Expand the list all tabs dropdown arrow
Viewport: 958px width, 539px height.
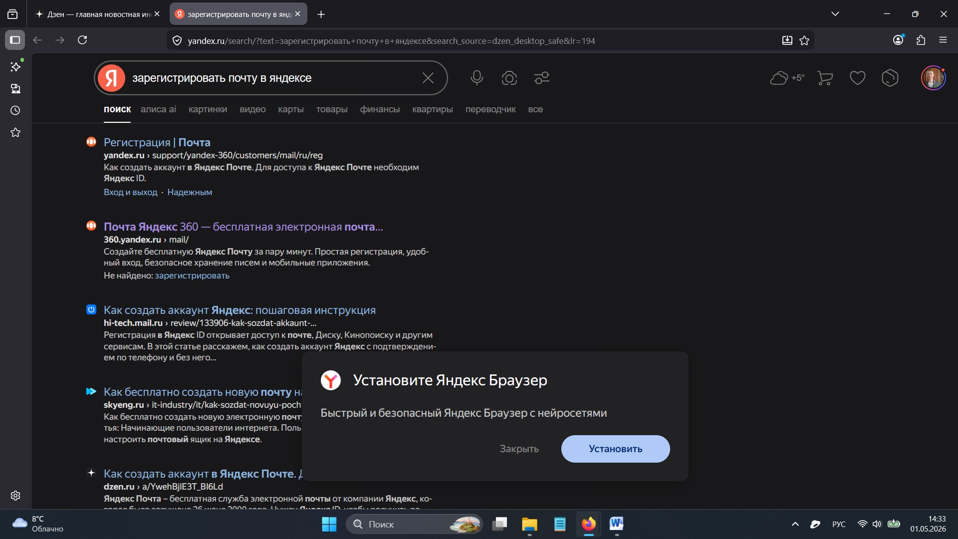(x=835, y=14)
